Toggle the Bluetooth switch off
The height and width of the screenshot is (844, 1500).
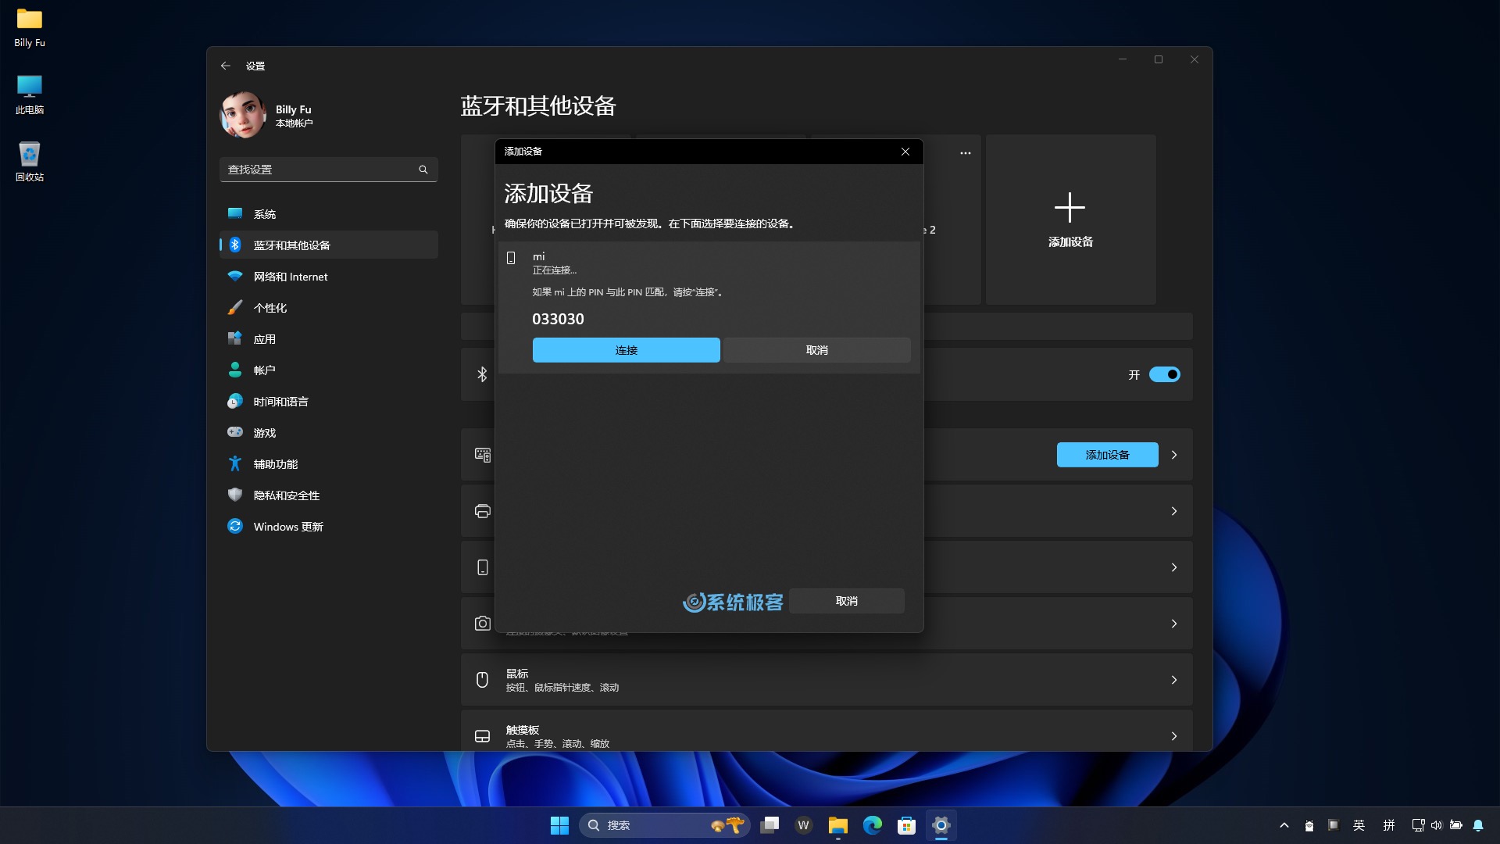click(1164, 374)
